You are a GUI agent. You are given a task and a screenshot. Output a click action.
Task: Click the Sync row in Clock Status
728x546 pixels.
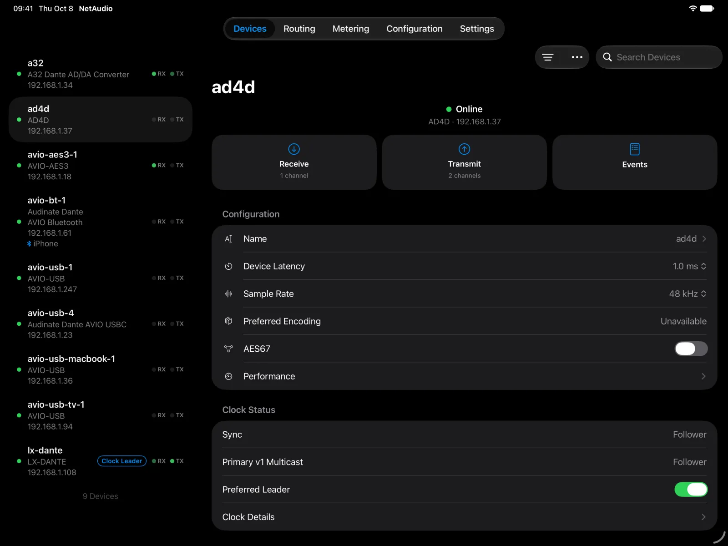click(464, 435)
